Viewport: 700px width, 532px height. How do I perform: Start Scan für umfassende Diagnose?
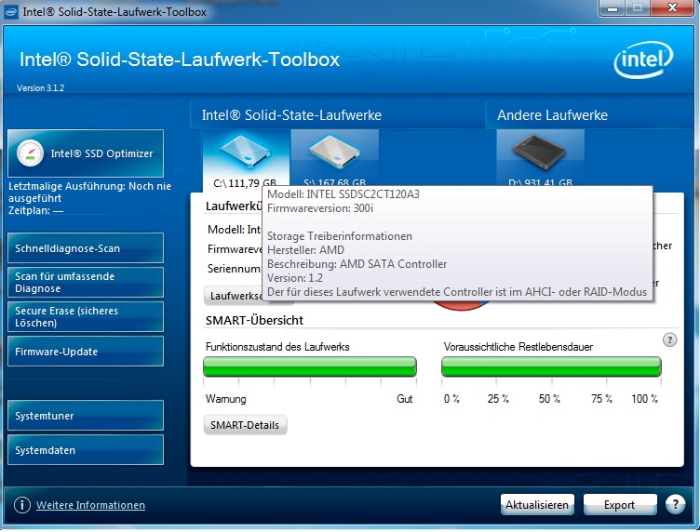click(x=86, y=283)
